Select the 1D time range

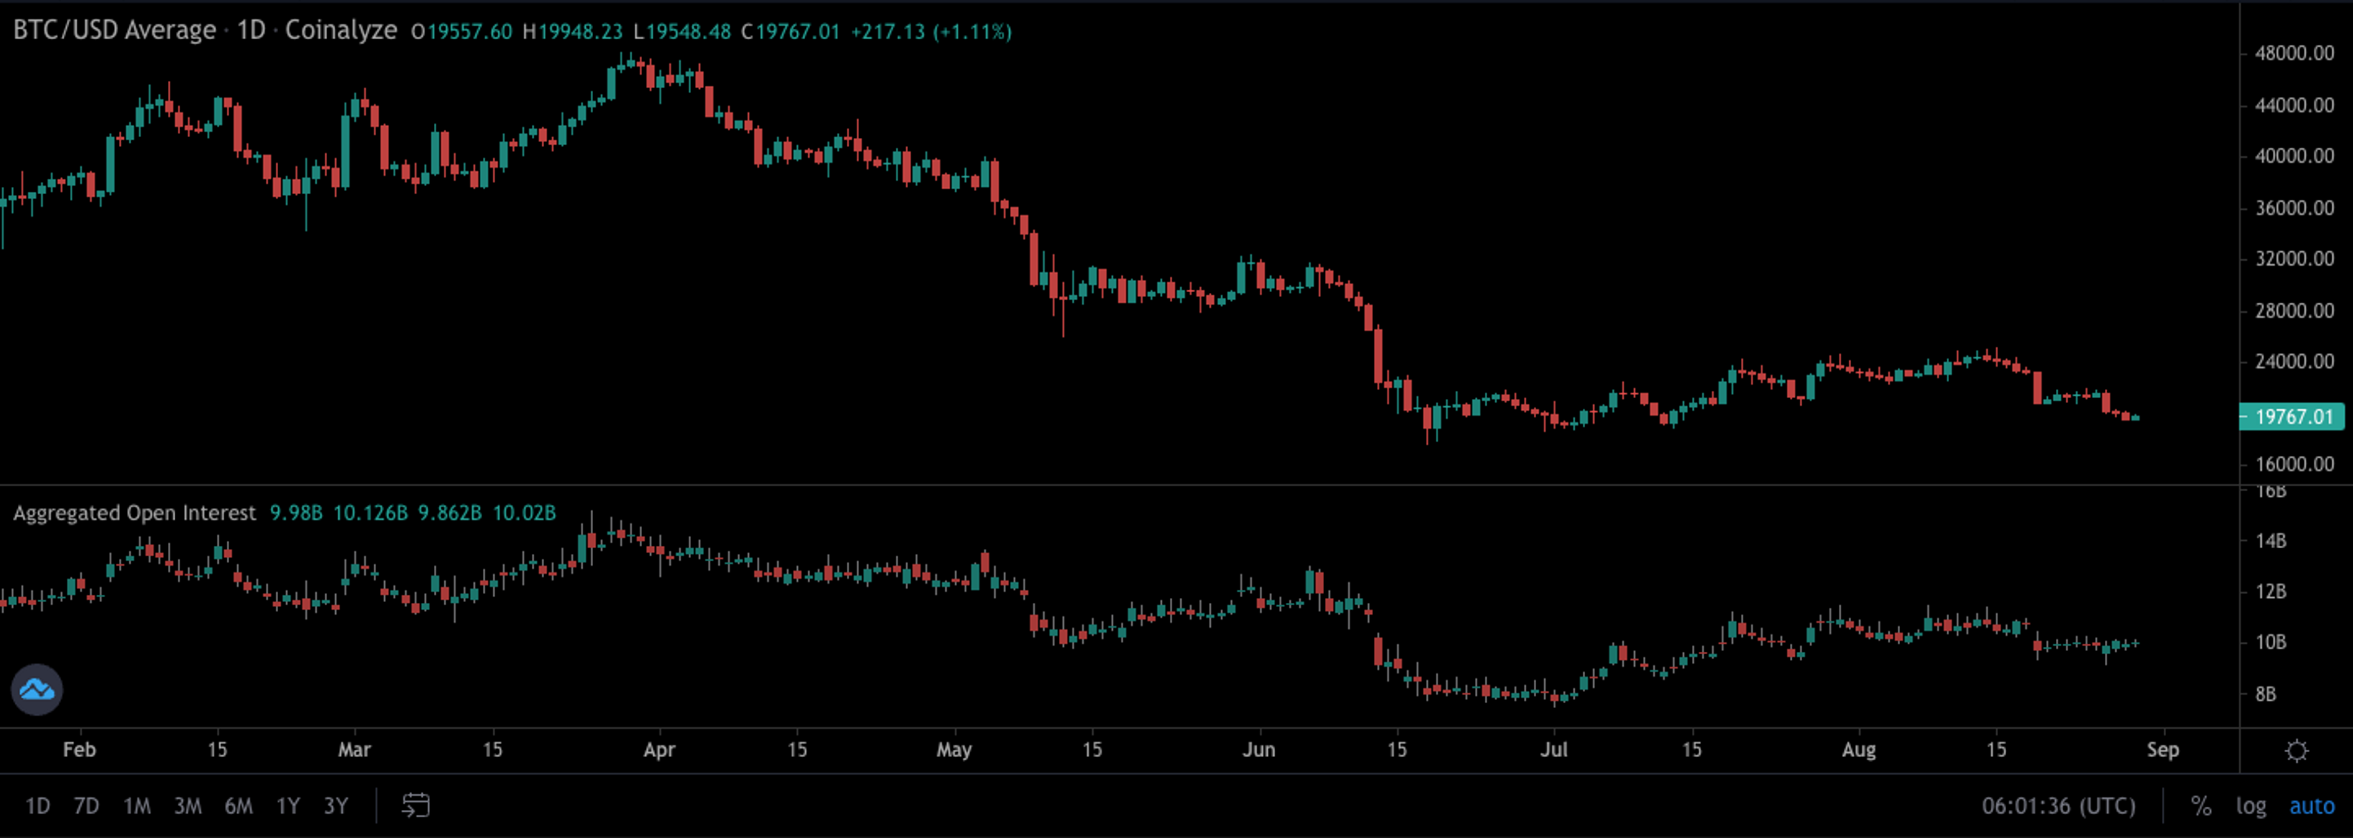(x=37, y=806)
